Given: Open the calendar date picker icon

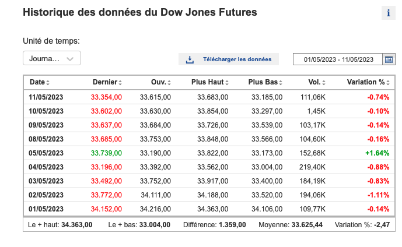Looking at the screenshot, I should point(389,59).
